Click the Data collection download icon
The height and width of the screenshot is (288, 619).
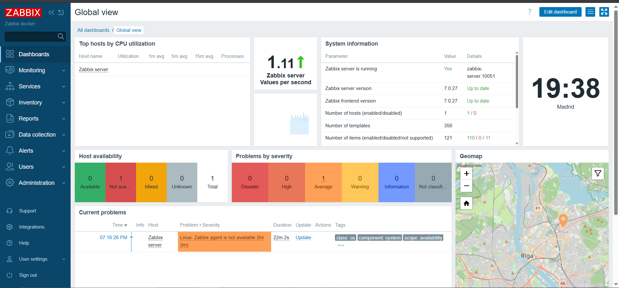[10, 134]
